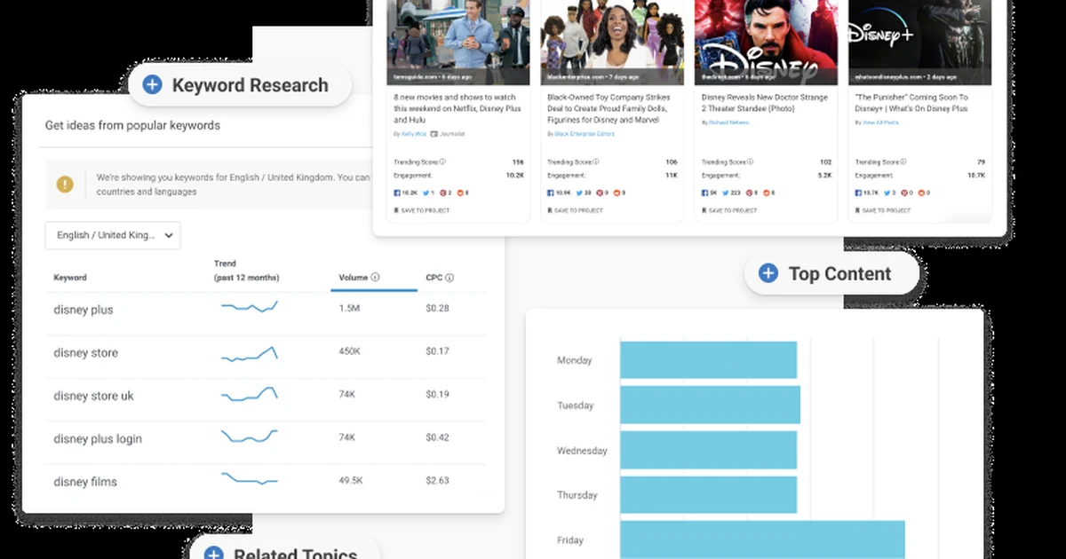This screenshot has width=1066, height=559.
Task: Save The Punisher article to project
Action: click(x=883, y=210)
